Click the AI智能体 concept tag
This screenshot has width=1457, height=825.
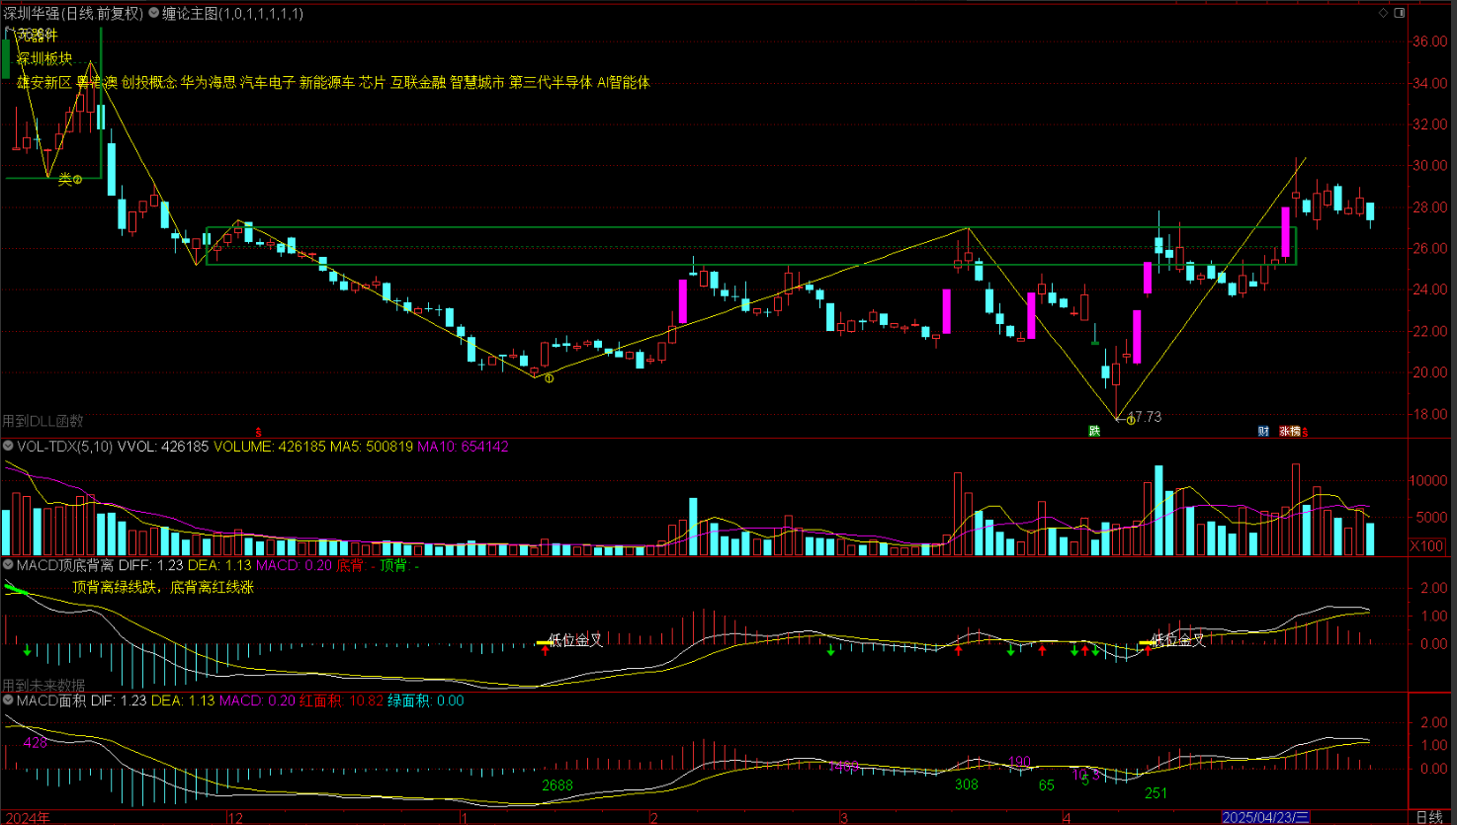(623, 83)
